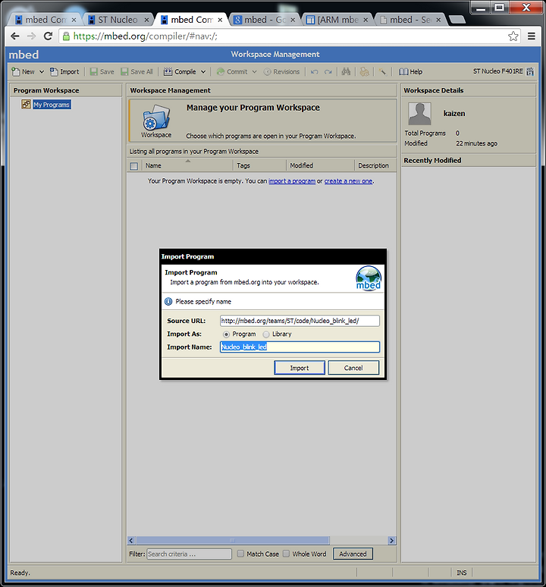
Task: Toggle the select-all checkbox in the table header
Action: pos(134,166)
